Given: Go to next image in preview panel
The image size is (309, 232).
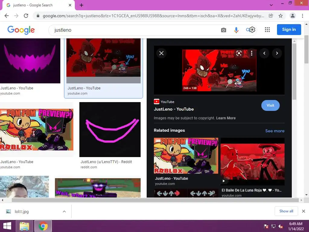Looking at the screenshot, I should [277, 53].
